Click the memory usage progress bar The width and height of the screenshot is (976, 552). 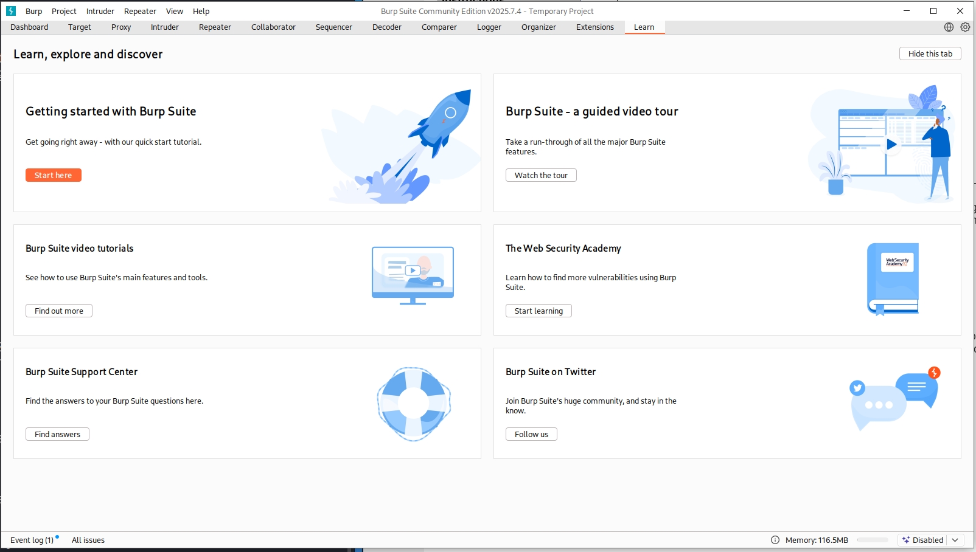pos(873,540)
